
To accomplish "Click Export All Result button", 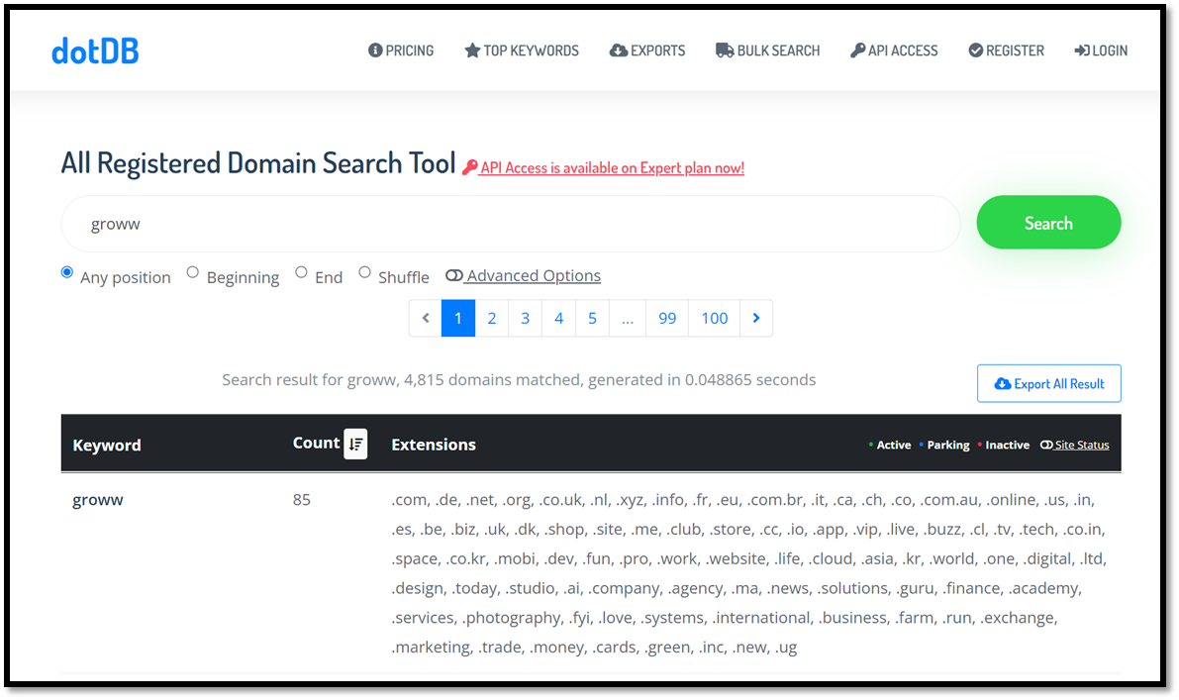I will click(x=1049, y=383).
